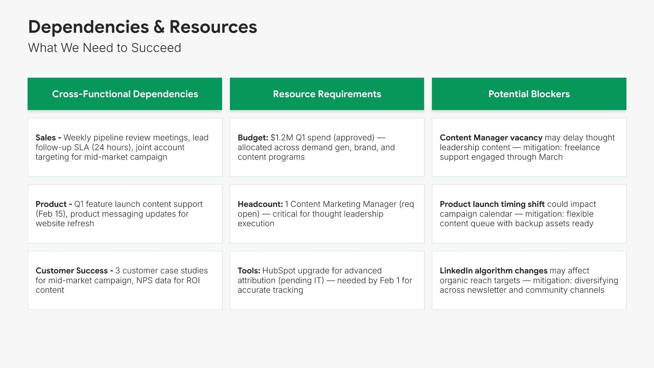Select the Resource Requirements header box
Screen dimensions: 654x368
coord(327,94)
